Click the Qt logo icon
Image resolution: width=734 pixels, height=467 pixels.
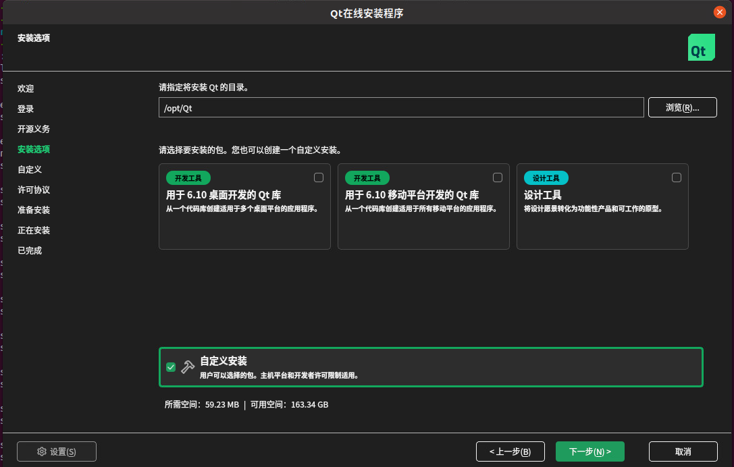coord(701,47)
